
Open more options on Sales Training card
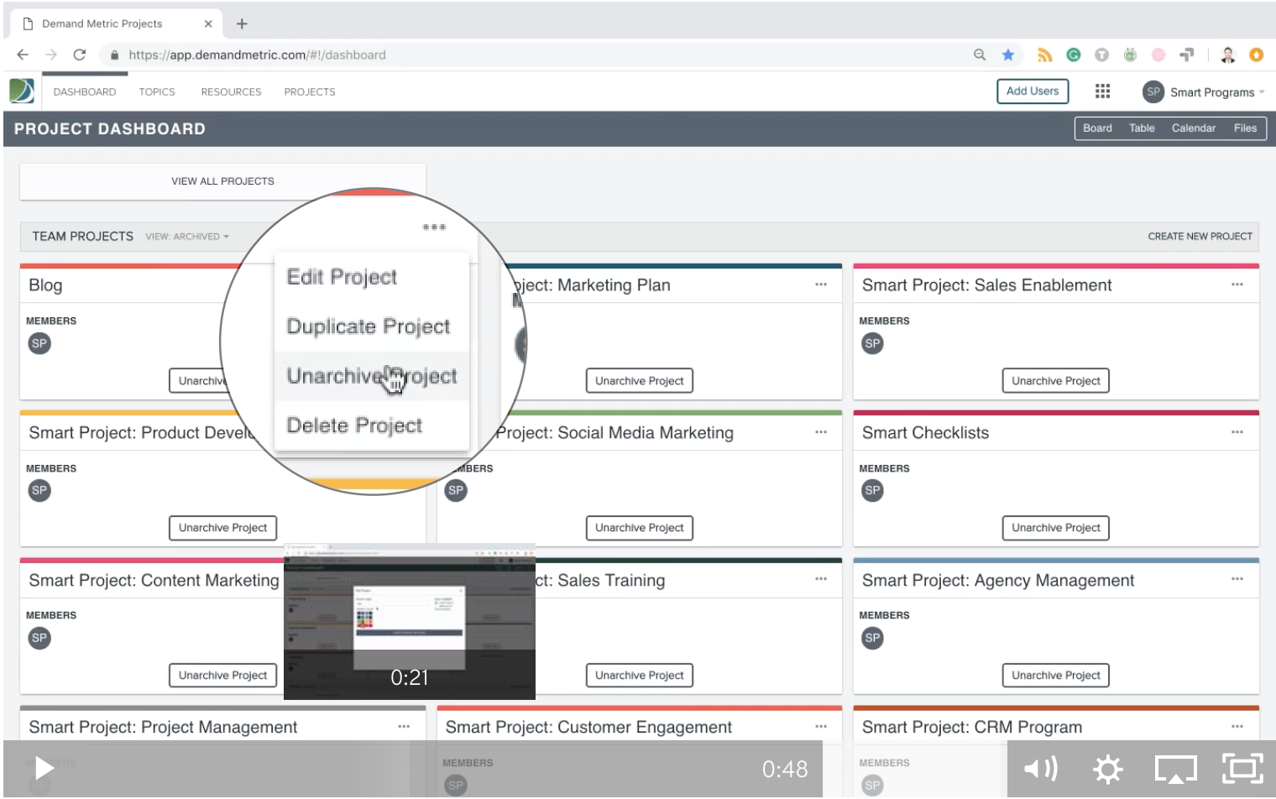821,579
